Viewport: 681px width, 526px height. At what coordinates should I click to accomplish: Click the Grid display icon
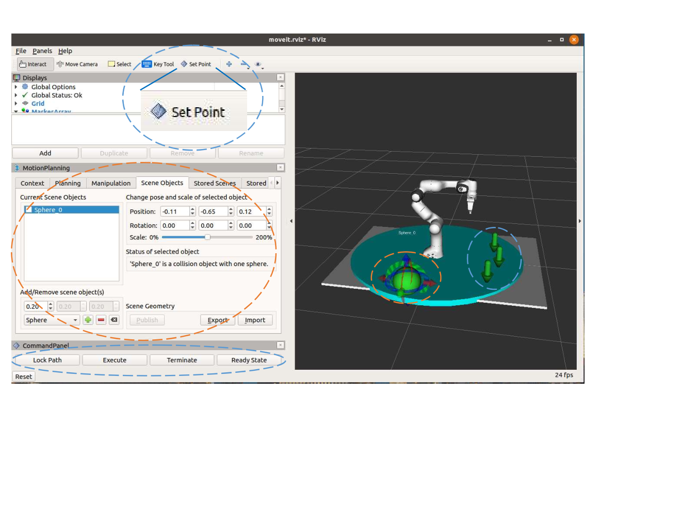[25, 104]
